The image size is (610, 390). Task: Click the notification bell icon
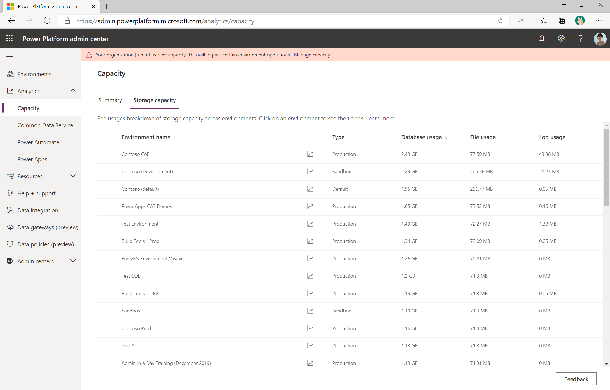point(542,39)
